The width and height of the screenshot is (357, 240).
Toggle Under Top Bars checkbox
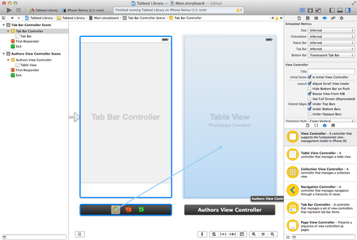(x=309, y=104)
